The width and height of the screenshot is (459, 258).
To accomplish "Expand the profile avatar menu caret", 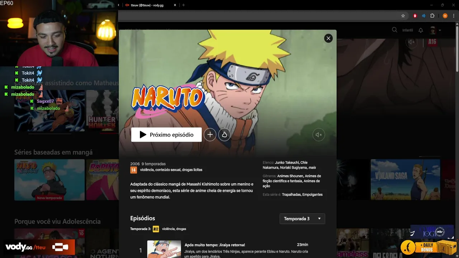I will [440, 30].
